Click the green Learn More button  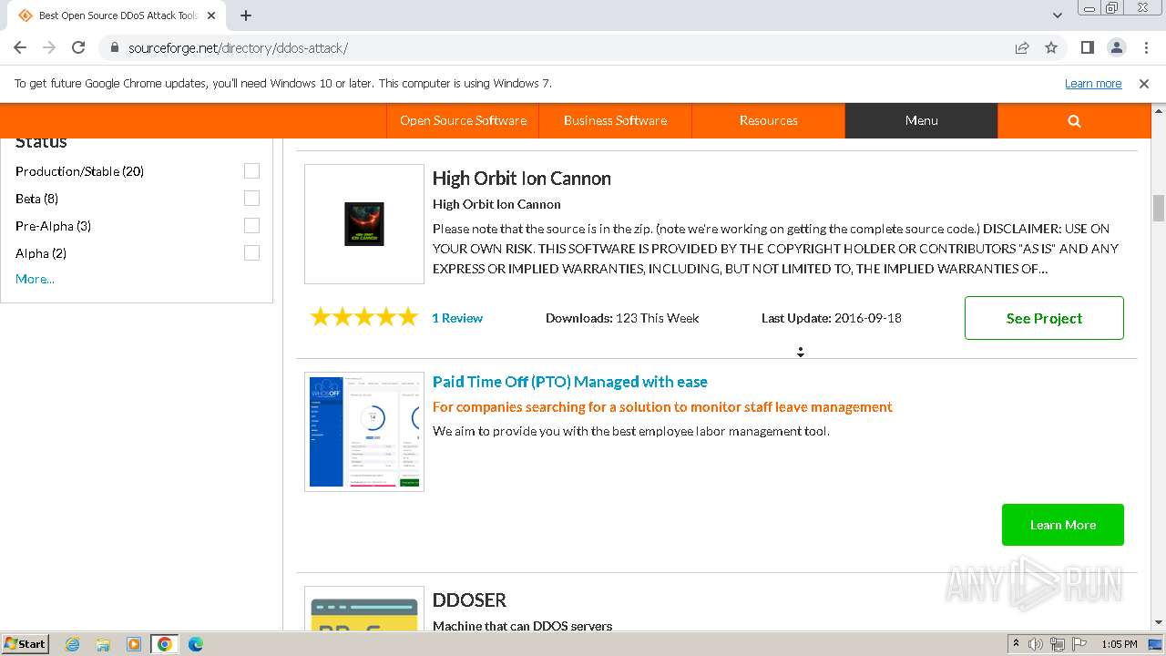pyautogui.click(x=1062, y=525)
